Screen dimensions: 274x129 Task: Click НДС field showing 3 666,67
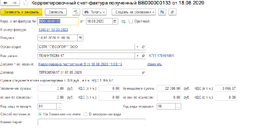point(226,88)
